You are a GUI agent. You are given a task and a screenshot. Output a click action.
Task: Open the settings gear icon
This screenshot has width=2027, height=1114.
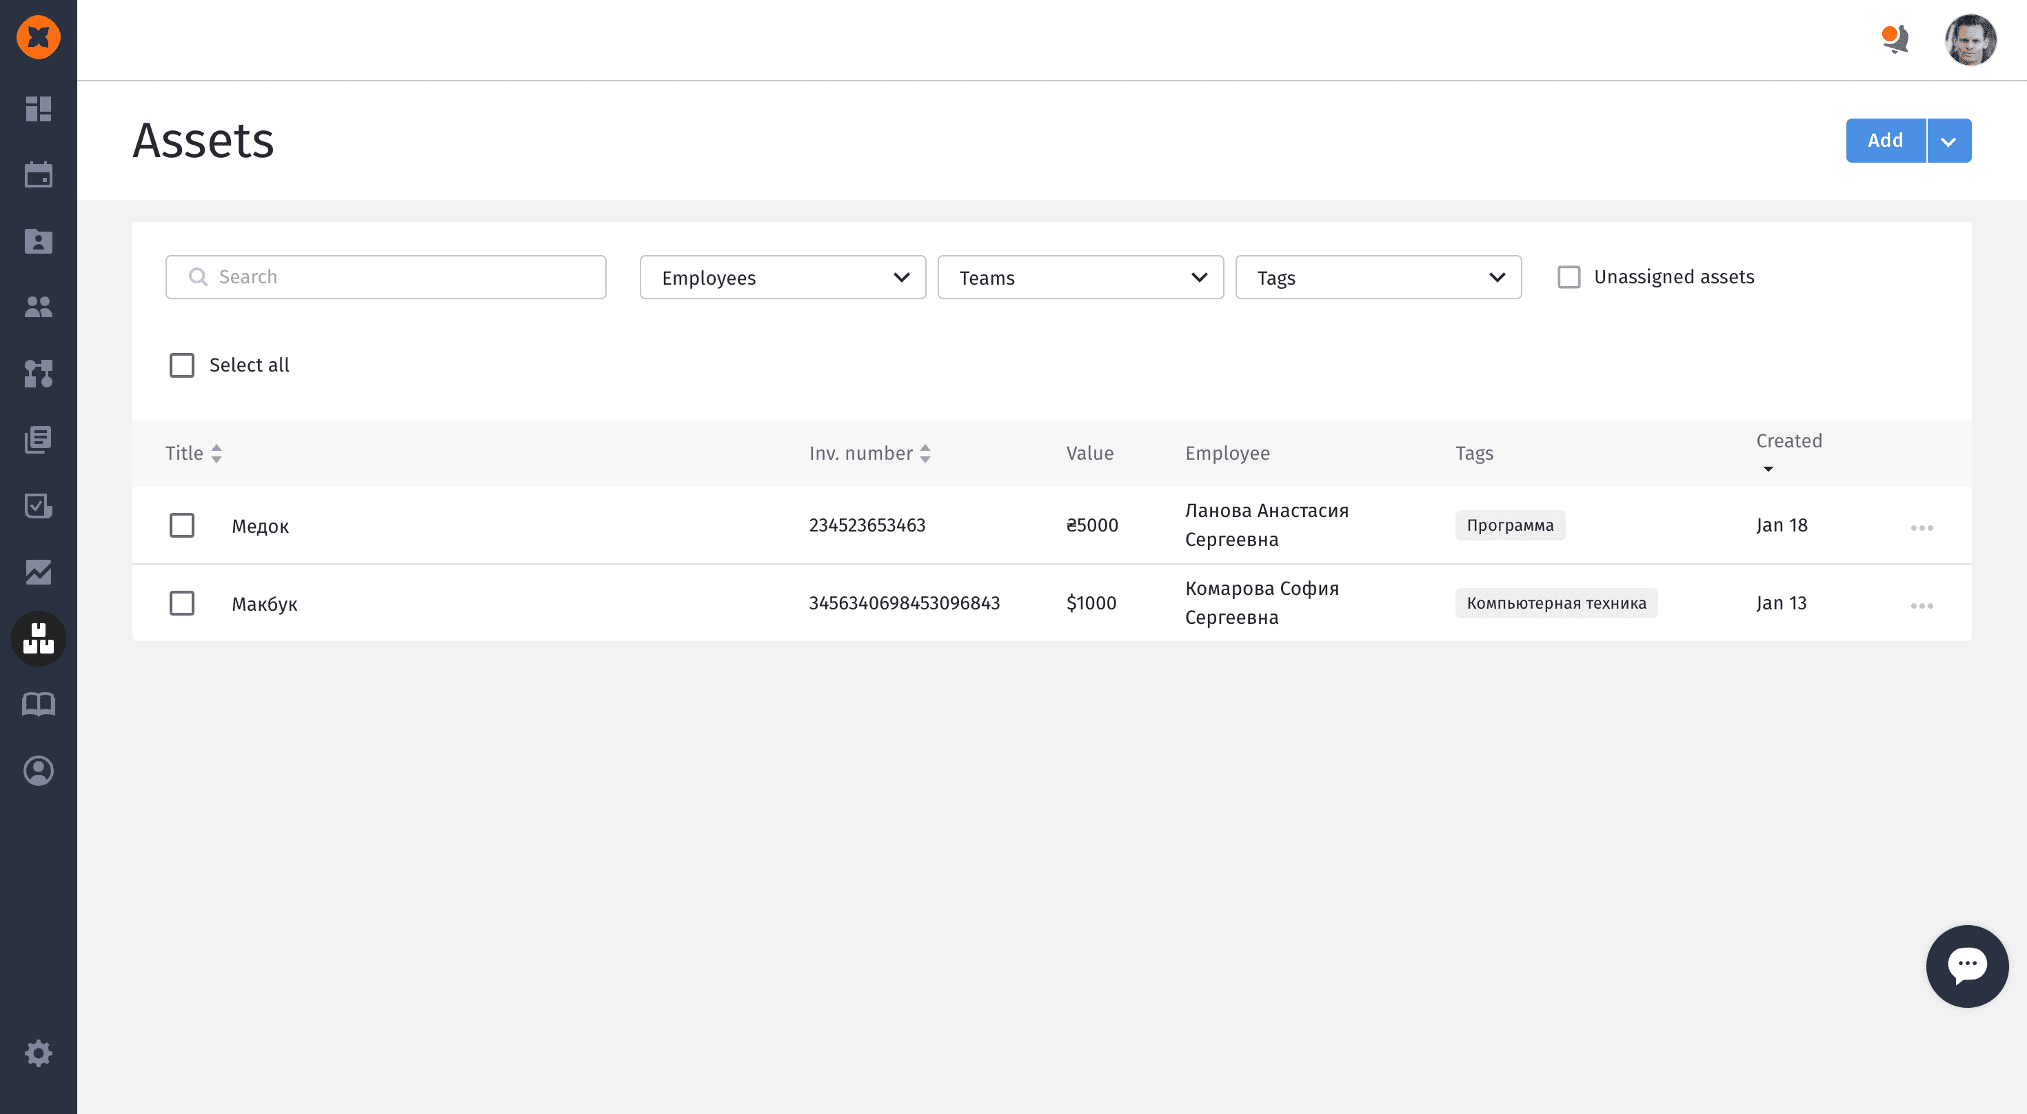(x=38, y=1053)
